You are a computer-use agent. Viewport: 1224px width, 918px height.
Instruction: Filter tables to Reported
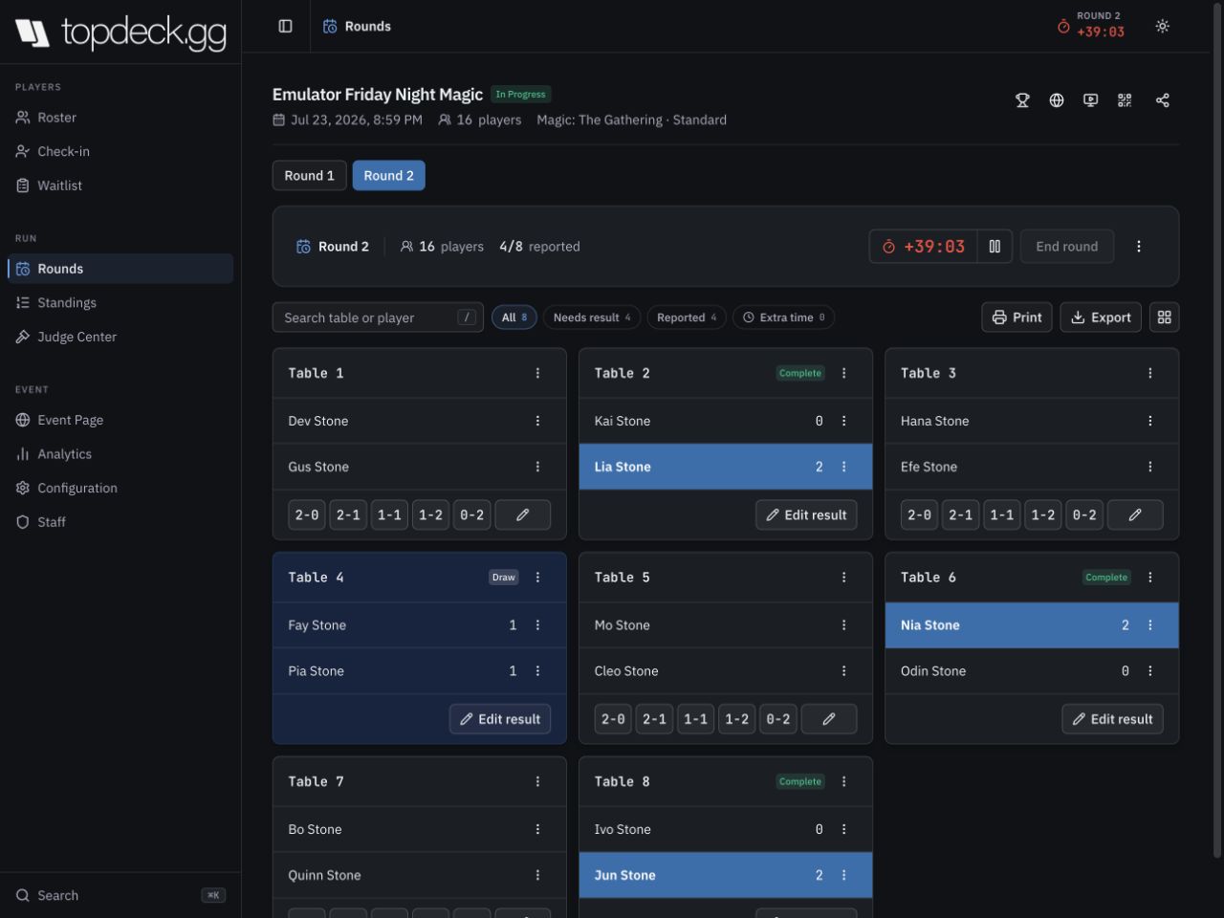coord(687,317)
